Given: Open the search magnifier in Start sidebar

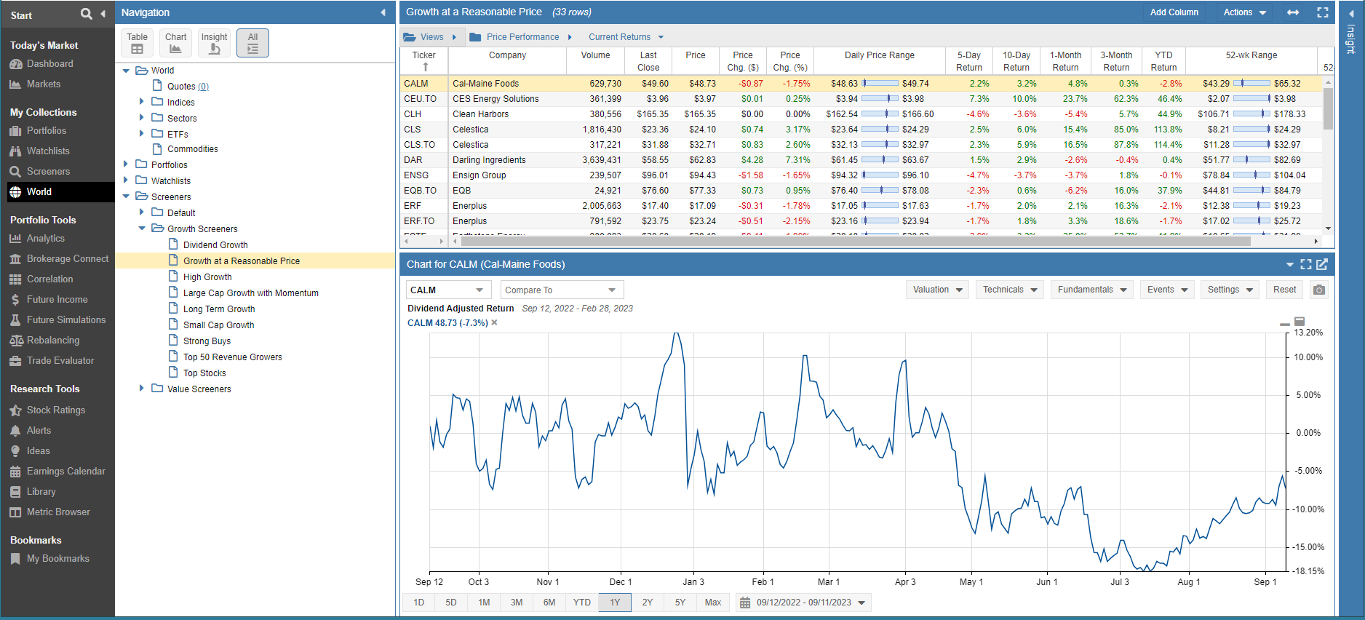Looking at the screenshot, I should [x=87, y=14].
